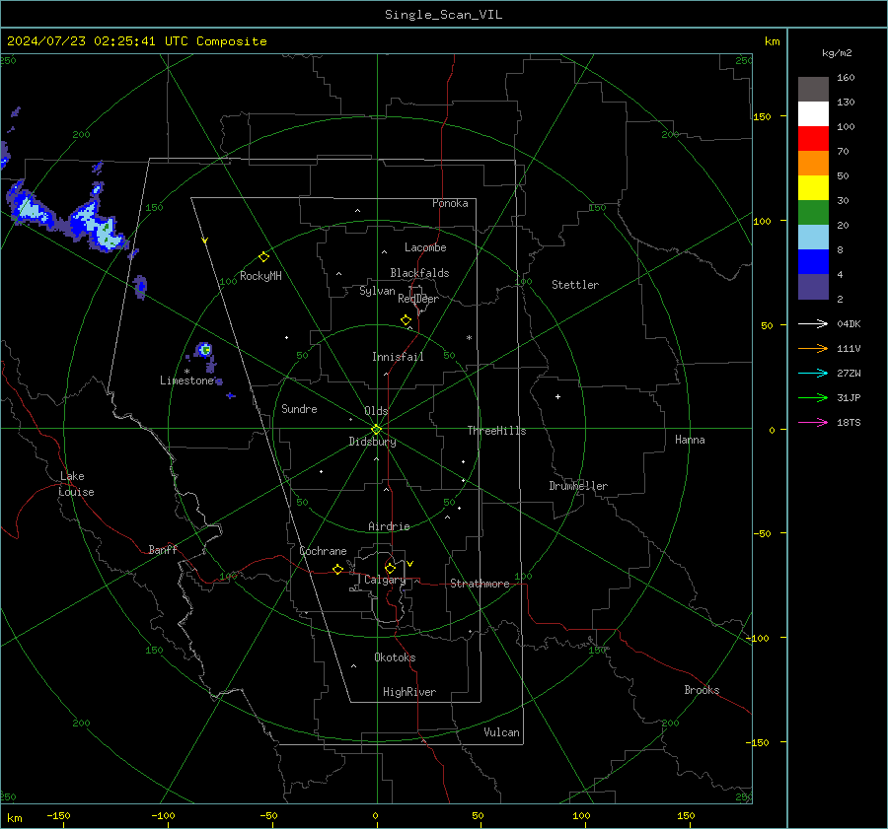Screen dimensions: 888x829
Task: Click the Innisfail town label
Action: click(x=398, y=357)
